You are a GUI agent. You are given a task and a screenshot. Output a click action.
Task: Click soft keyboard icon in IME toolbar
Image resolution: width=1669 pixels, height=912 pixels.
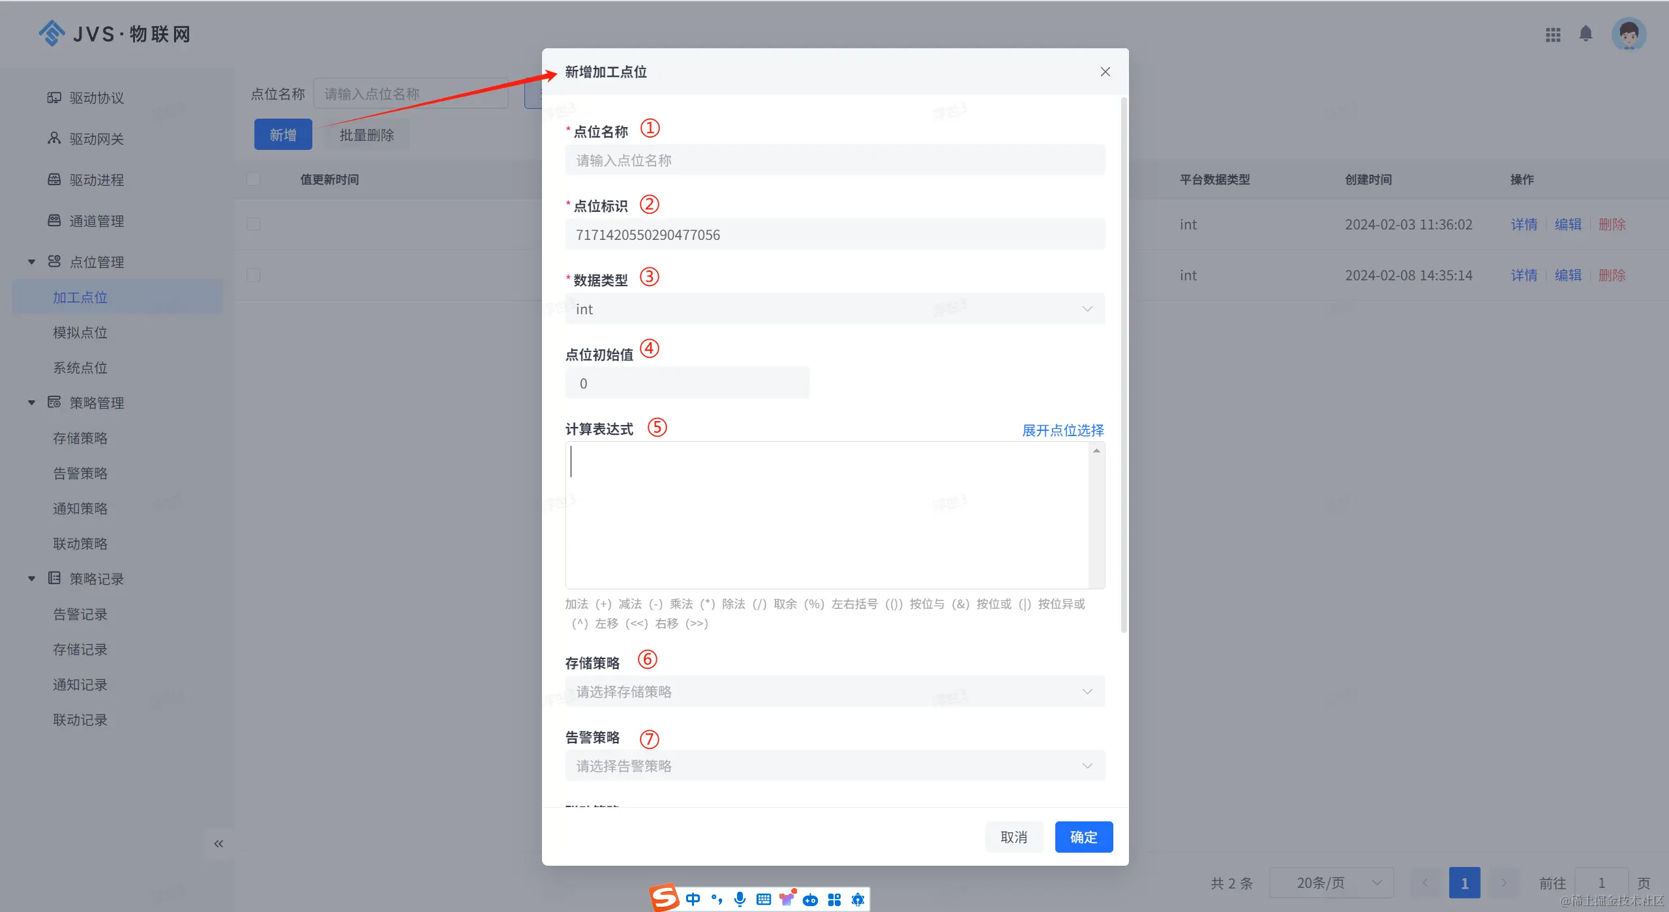763,900
